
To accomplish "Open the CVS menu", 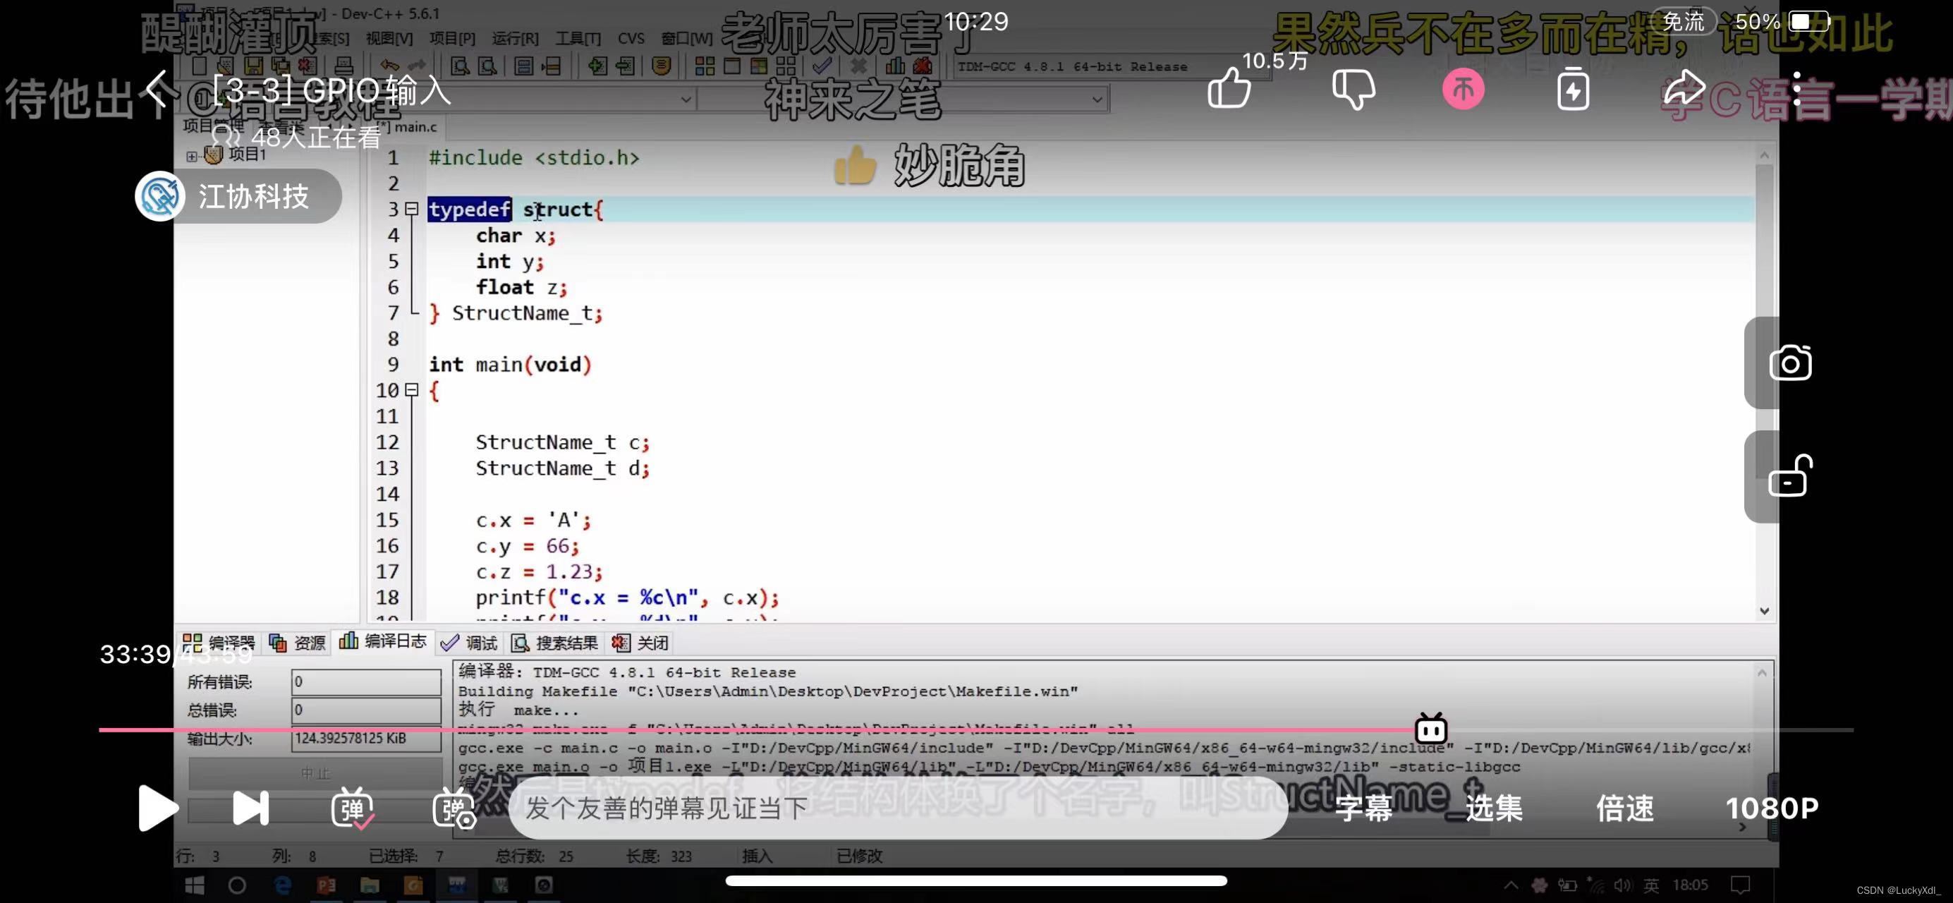I will (631, 38).
